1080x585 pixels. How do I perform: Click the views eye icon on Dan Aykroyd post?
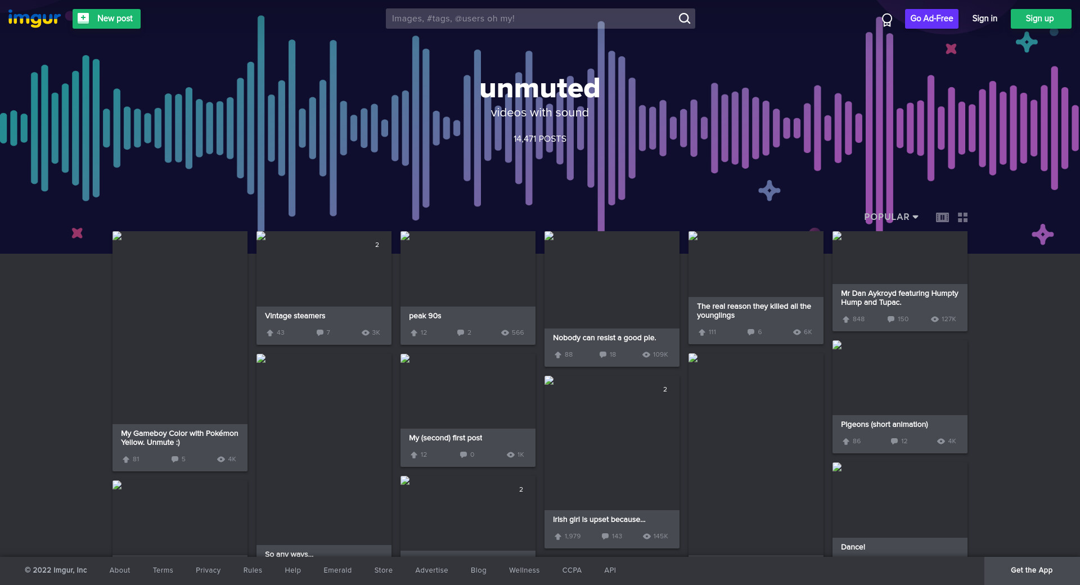[x=935, y=319]
